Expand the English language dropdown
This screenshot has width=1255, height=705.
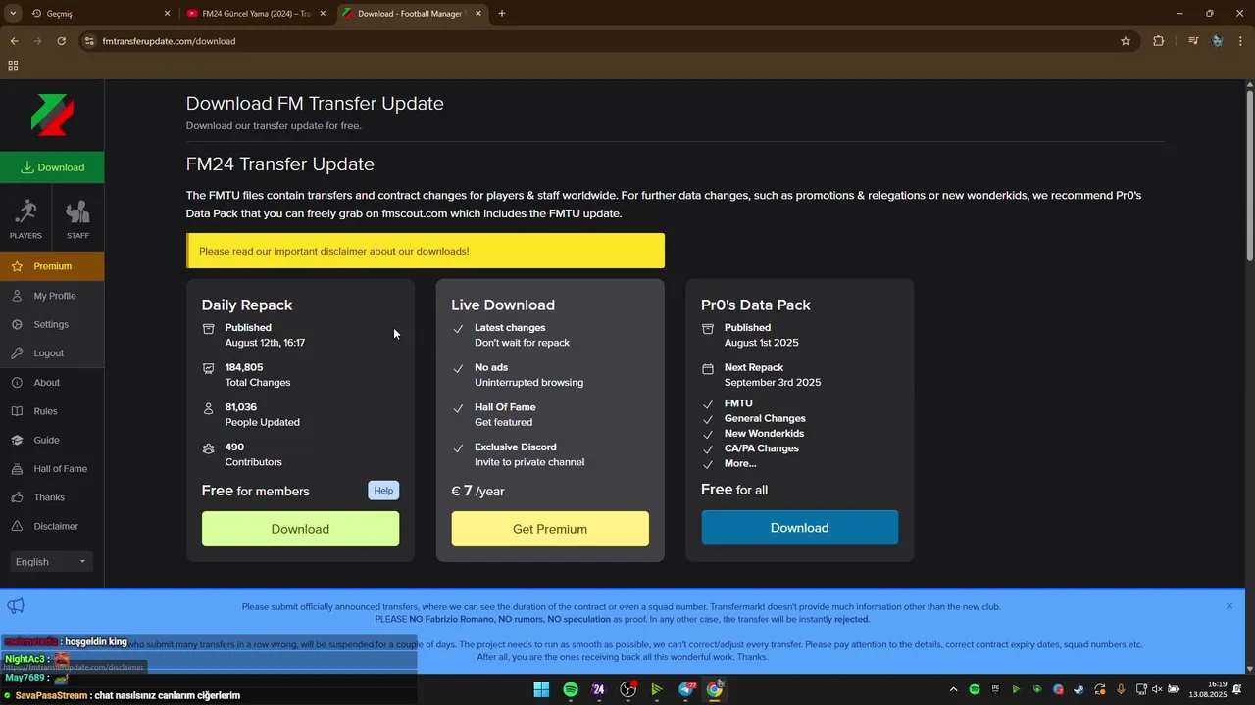(51, 562)
